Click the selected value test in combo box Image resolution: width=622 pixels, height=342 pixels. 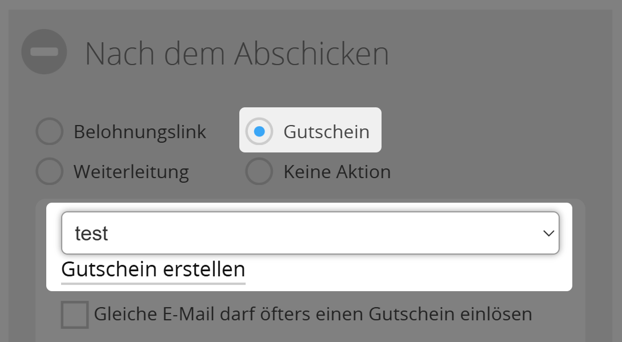pos(91,233)
